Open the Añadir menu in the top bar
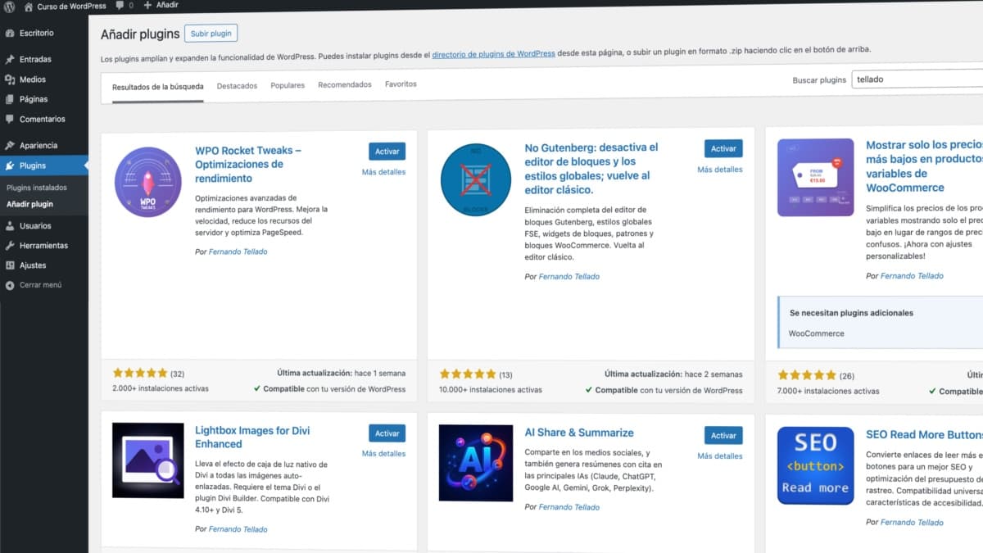This screenshot has width=983, height=553. pos(161,6)
